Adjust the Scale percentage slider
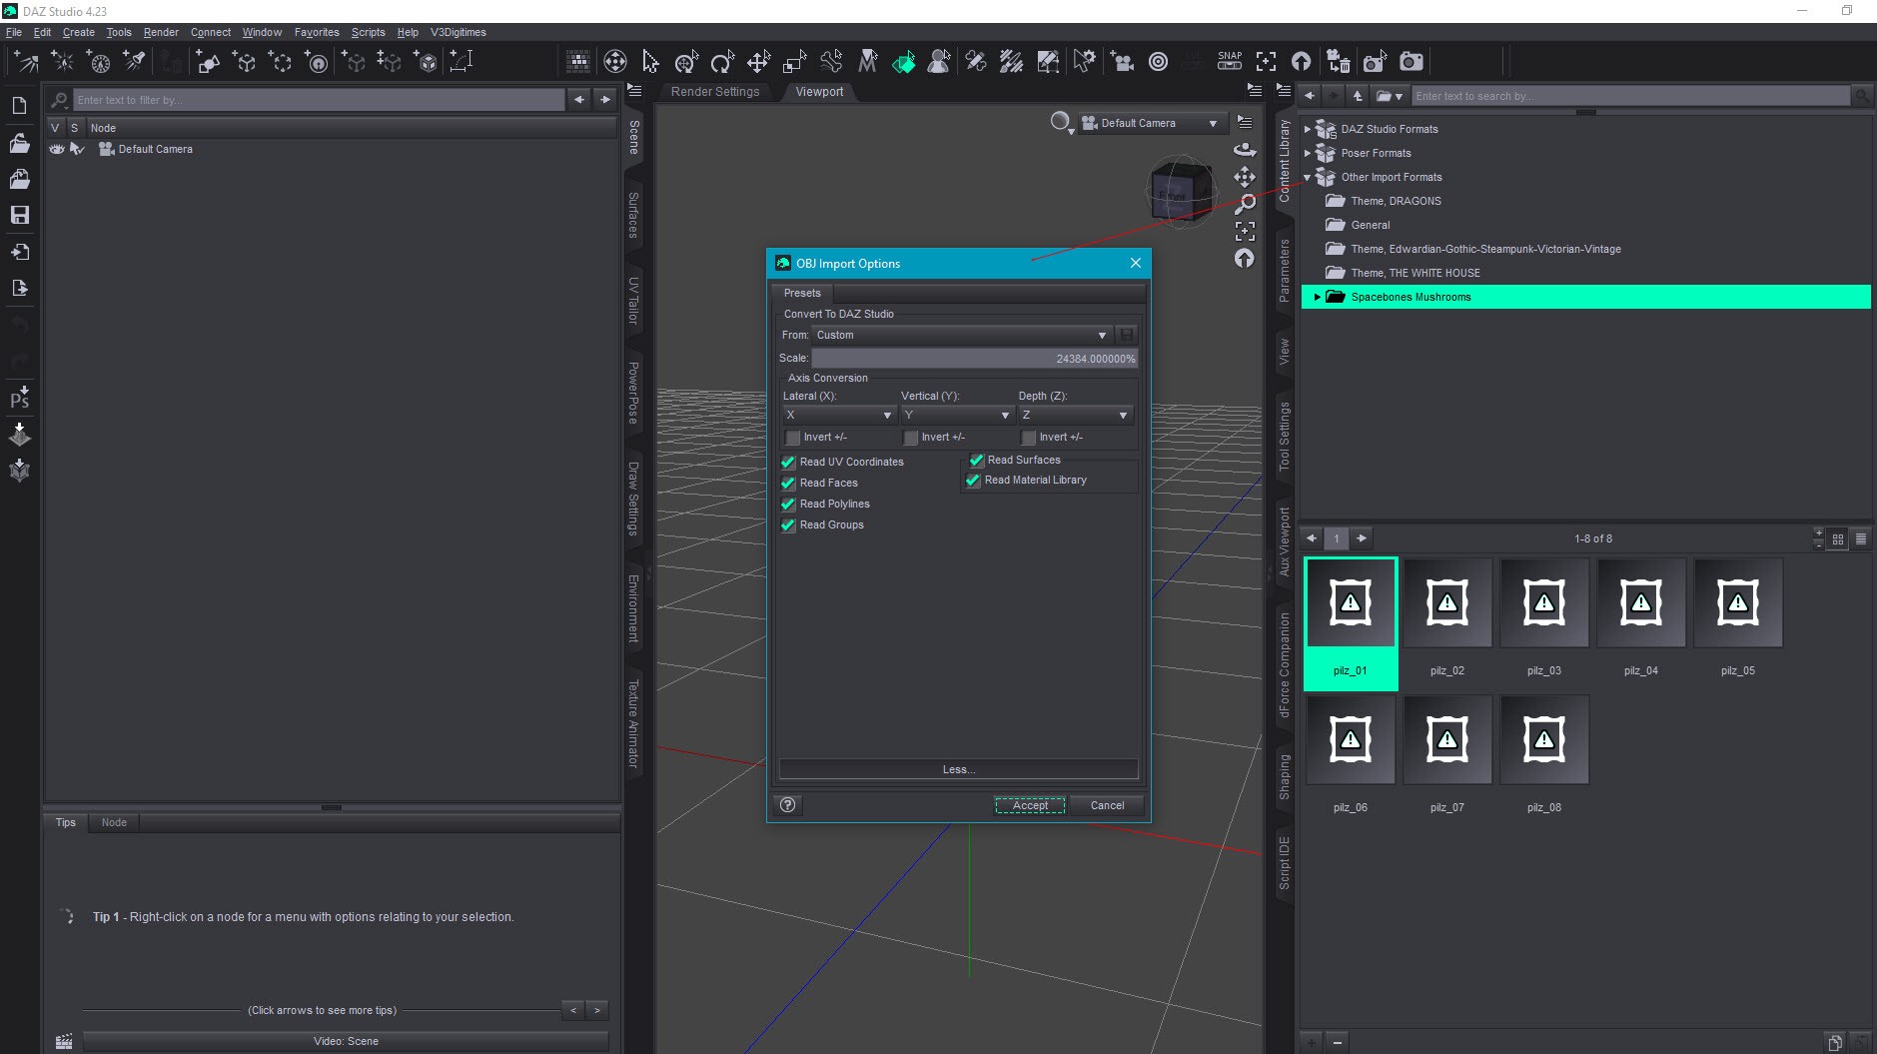 (x=974, y=359)
